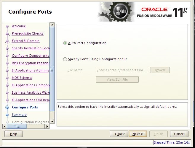Go back with the Back button

pos(119,134)
